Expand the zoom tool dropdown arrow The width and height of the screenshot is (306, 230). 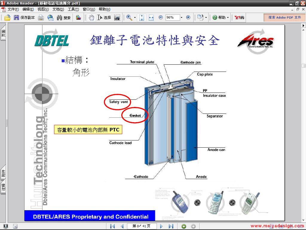coord(135,18)
